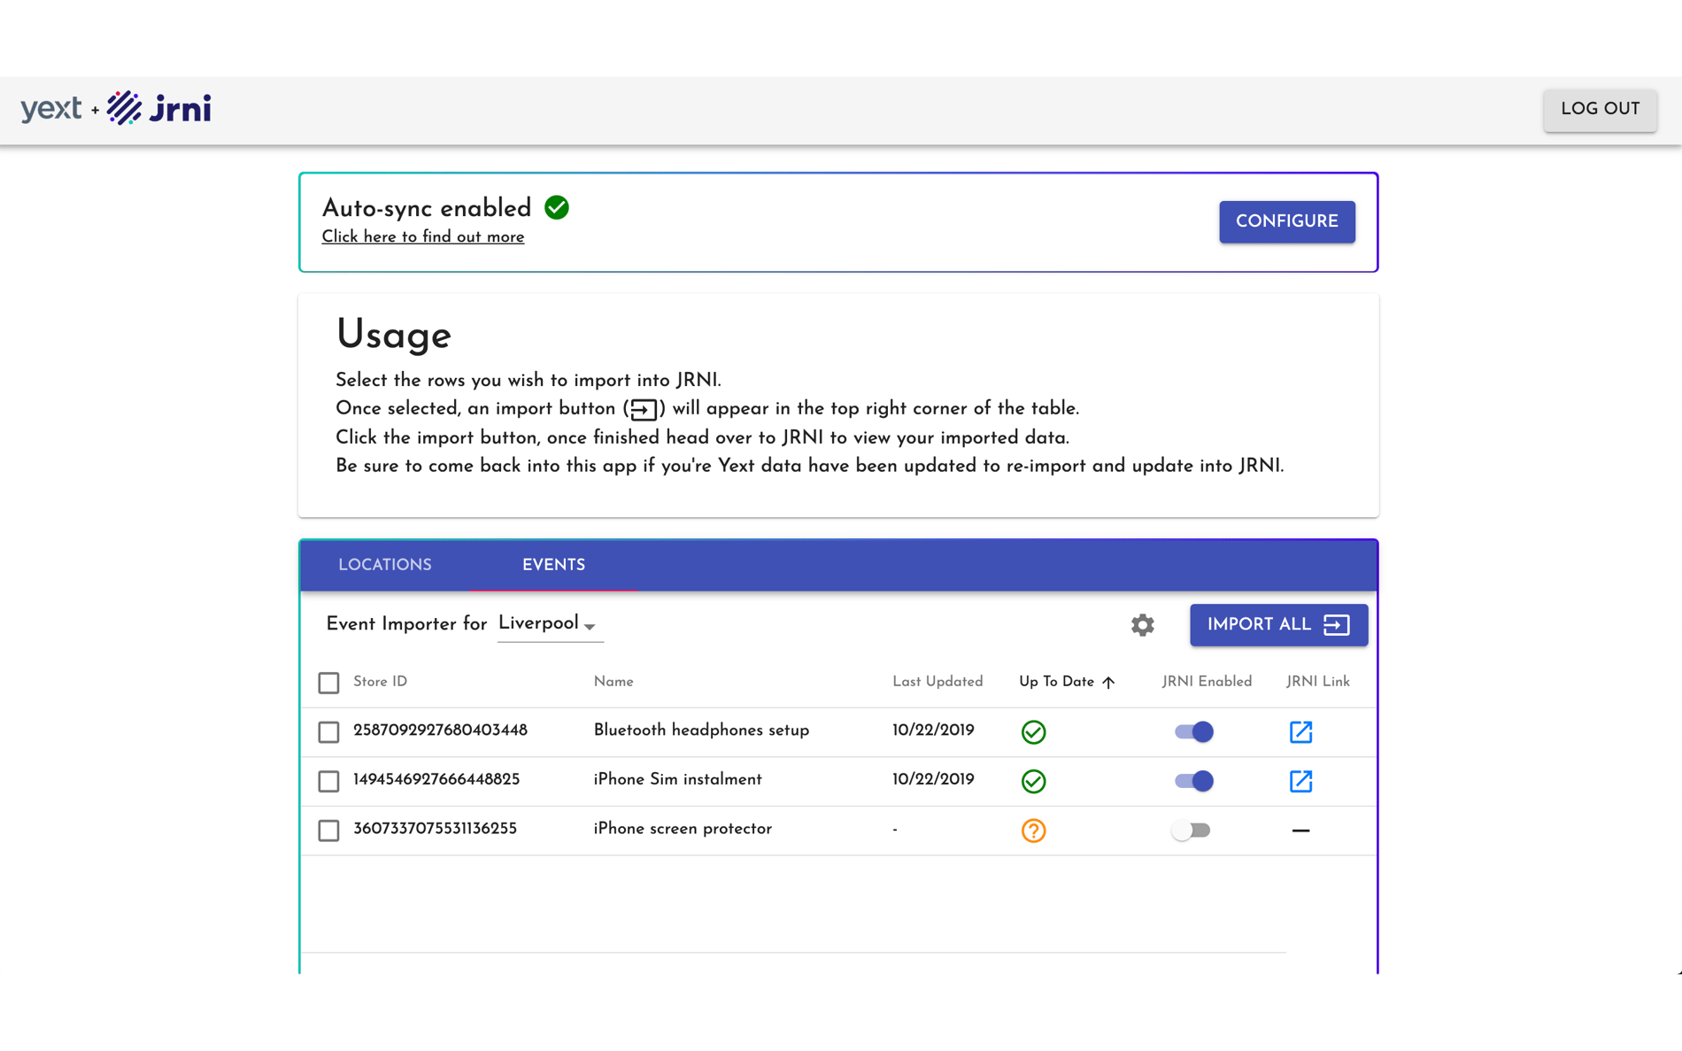
Task: Click the JRNI Link column header
Action: pos(1317,682)
